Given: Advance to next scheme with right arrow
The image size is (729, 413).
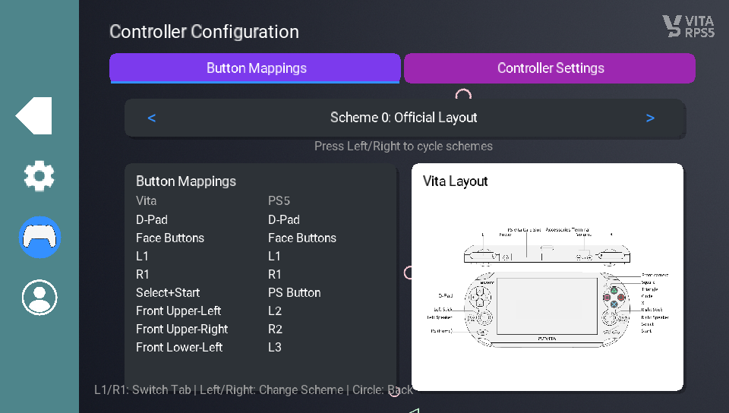Looking at the screenshot, I should 650,118.
